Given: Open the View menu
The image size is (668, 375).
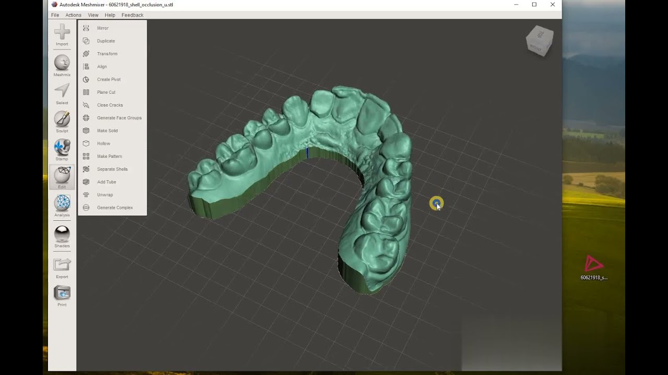Looking at the screenshot, I should 93,15.
